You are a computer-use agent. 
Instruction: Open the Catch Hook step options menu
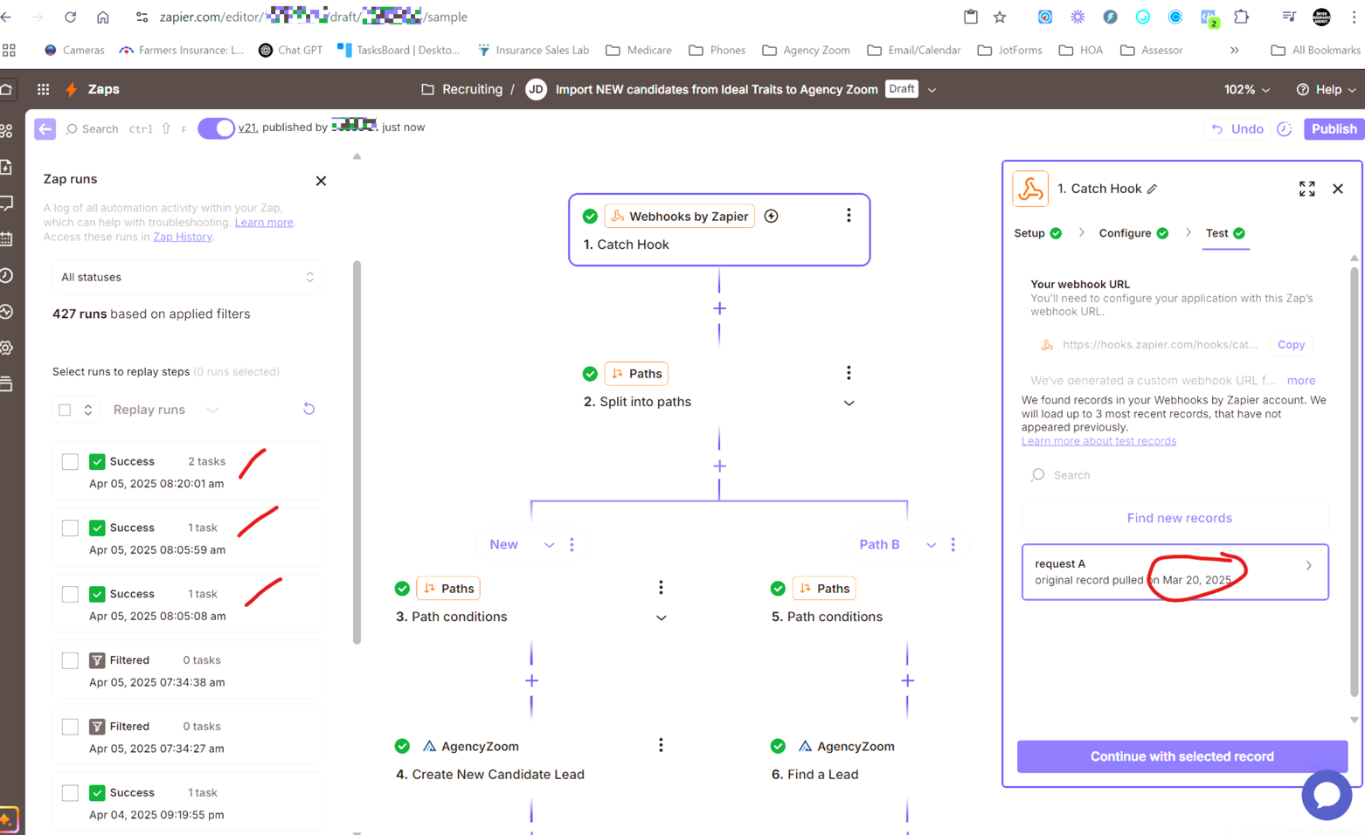point(849,215)
